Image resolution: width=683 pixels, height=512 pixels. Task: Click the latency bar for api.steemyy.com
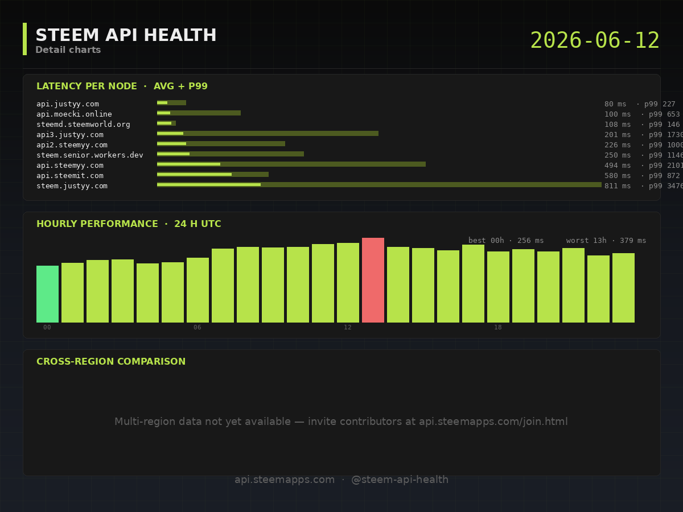click(x=291, y=164)
